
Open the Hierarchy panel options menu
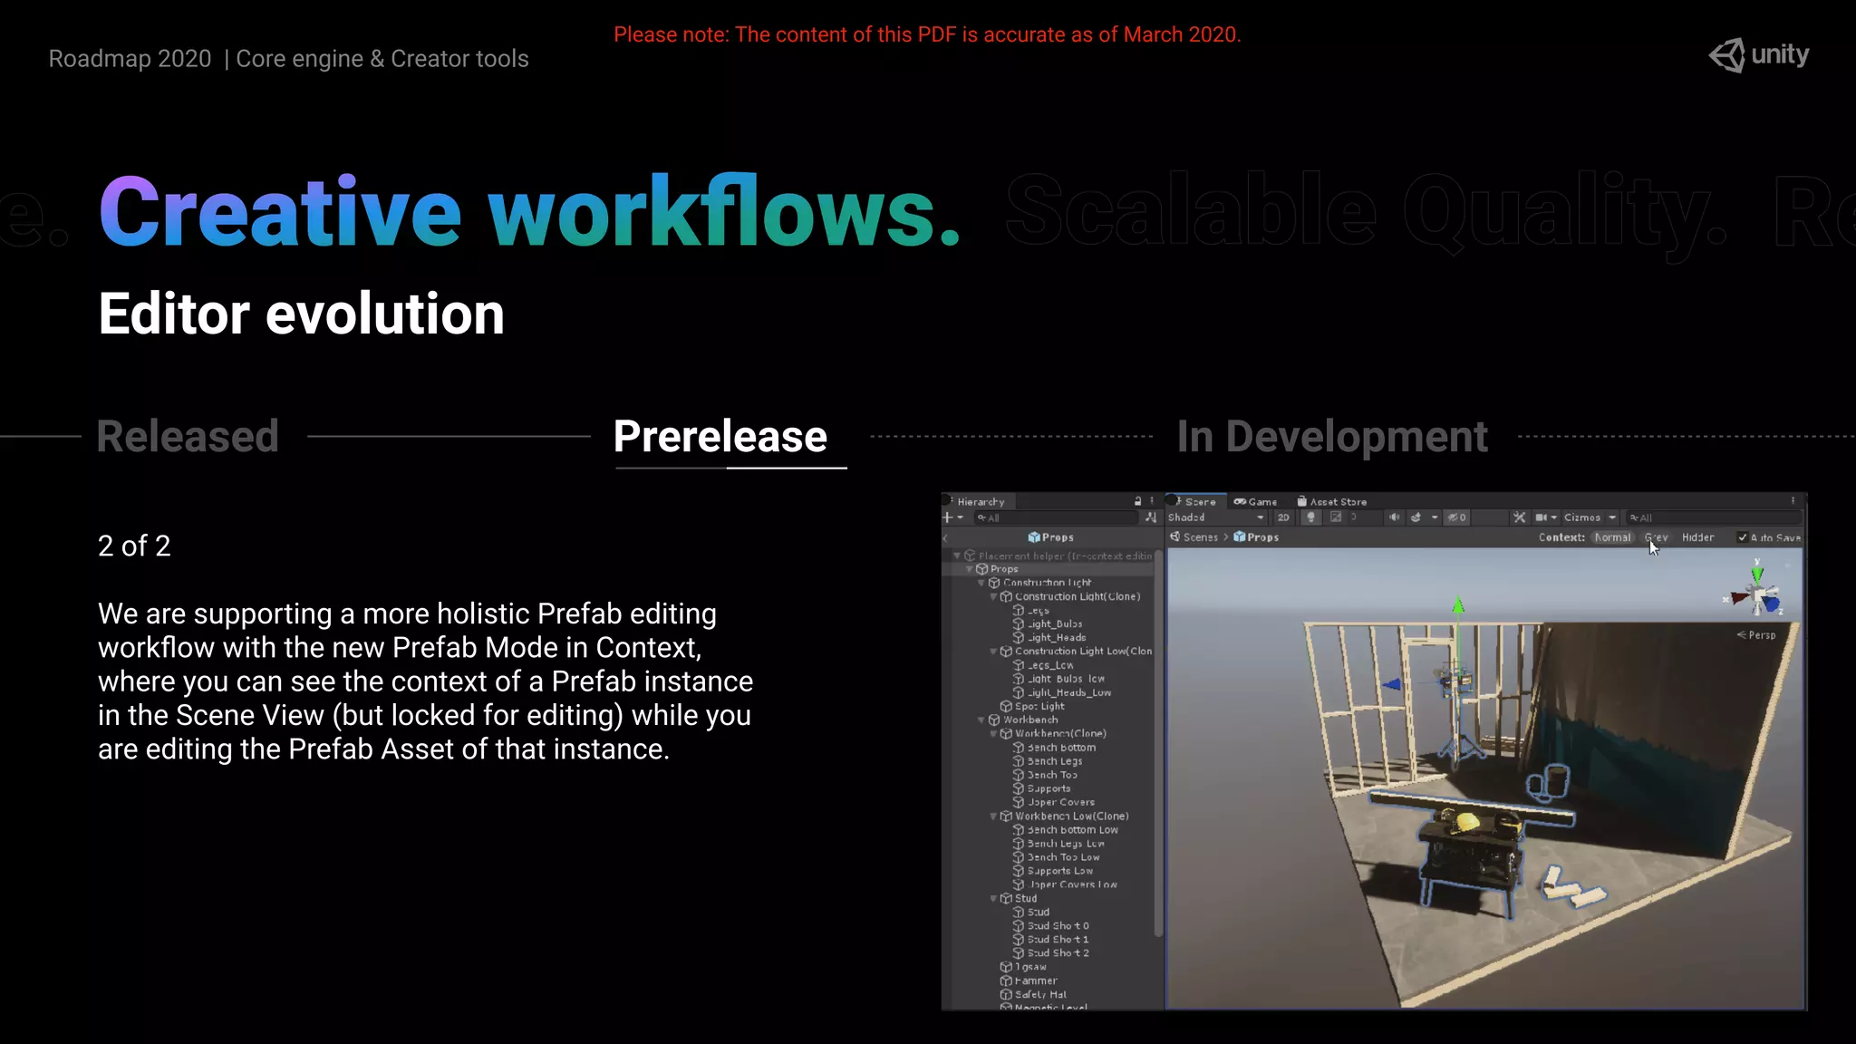(x=1152, y=501)
